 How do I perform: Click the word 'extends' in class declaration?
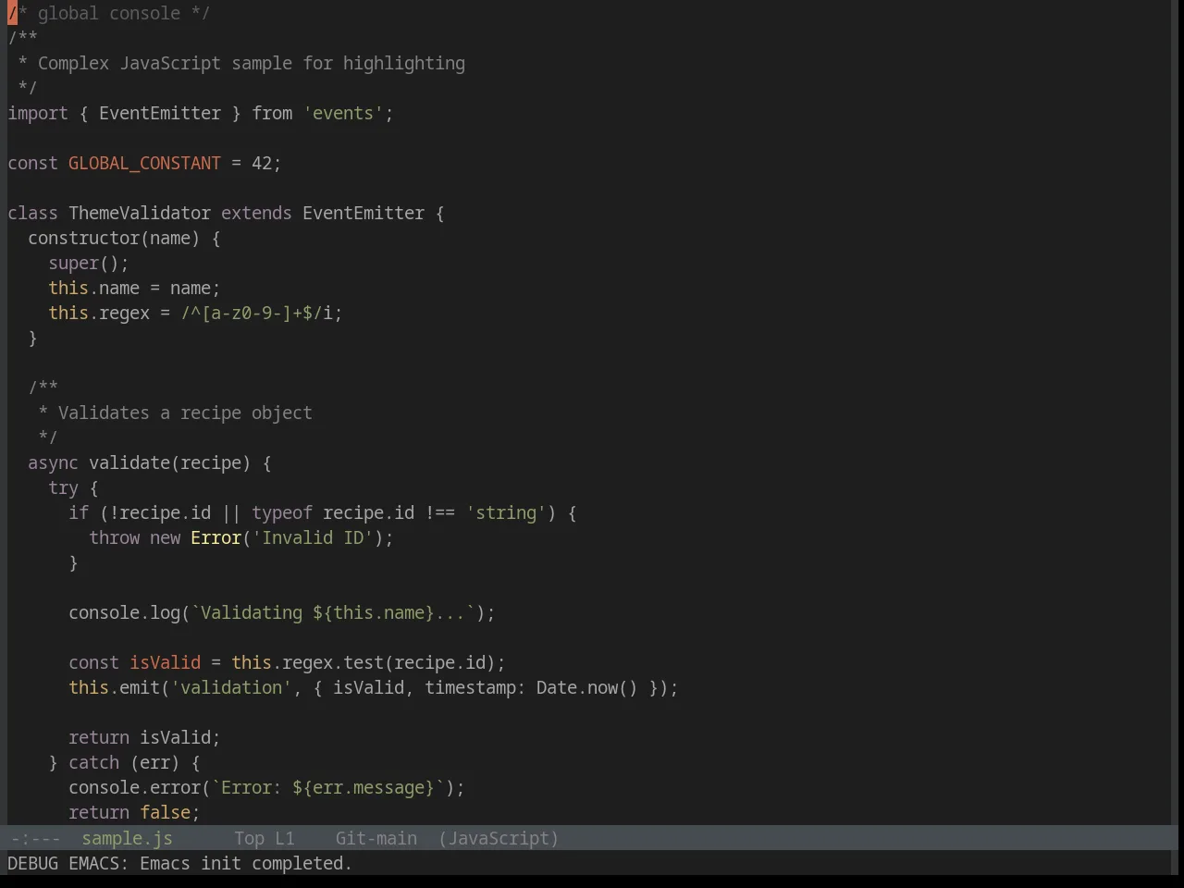pyautogui.click(x=256, y=213)
